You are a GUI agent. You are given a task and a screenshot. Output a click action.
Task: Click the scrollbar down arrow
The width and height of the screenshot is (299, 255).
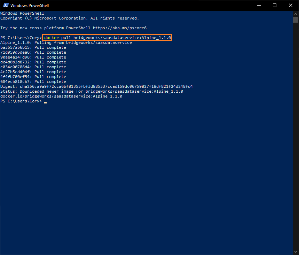point(296,252)
